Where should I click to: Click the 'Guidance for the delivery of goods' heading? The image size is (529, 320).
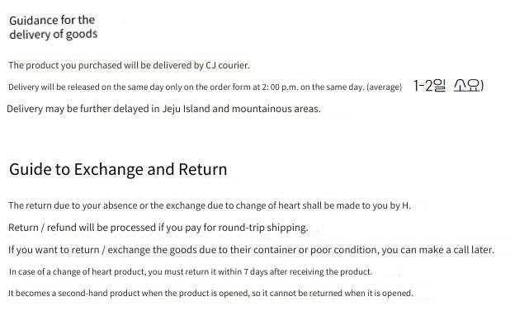pos(54,27)
